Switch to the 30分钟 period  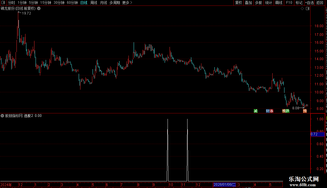(59, 3)
